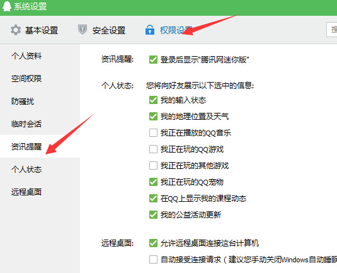Image resolution: width=337 pixels, height=273 pixels.
Task: Click the gear icon for 基本设置
Action: coord(16,30)
